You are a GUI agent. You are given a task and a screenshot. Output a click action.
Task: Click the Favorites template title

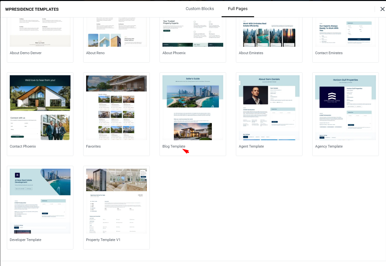[93, 146]
